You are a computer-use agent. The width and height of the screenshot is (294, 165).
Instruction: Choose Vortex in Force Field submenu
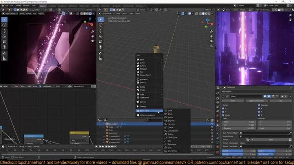click(x=177, y=117)
